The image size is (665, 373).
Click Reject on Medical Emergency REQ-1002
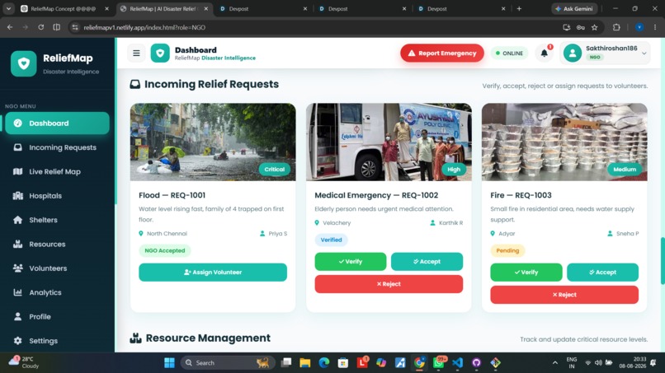[389, 284]
